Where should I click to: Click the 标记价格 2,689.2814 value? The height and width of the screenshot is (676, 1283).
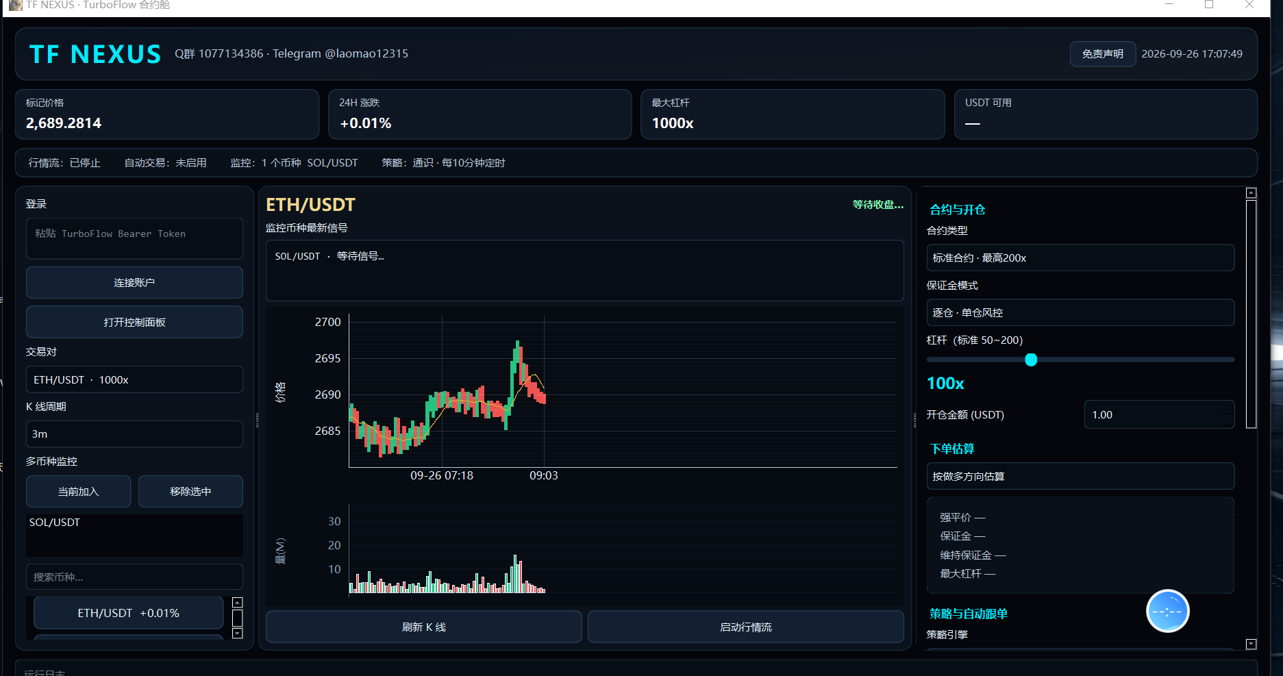64,123
